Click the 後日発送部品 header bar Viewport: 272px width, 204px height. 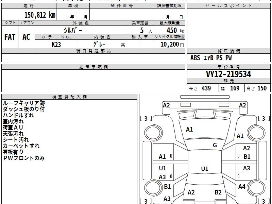(93, 51)
